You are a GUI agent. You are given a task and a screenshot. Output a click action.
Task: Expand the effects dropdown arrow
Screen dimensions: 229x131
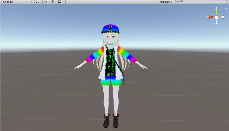pyautogui.click(x=64, y=2)
